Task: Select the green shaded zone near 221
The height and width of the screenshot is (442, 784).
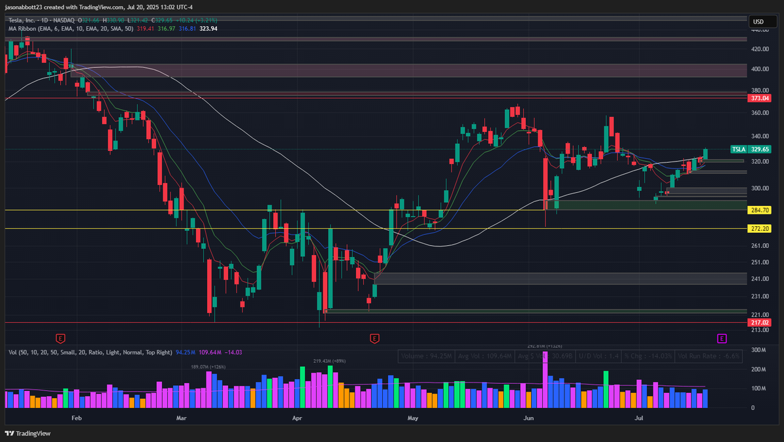Action: coord(536,311)
